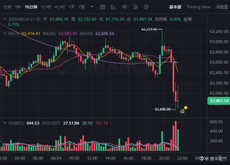Click the high price 62,152.00
The height and width of the screenshot is (165, 230).
[87, 19]
